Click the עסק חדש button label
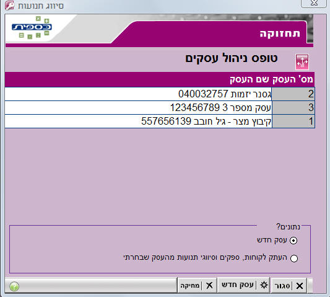 click(238, 285)
